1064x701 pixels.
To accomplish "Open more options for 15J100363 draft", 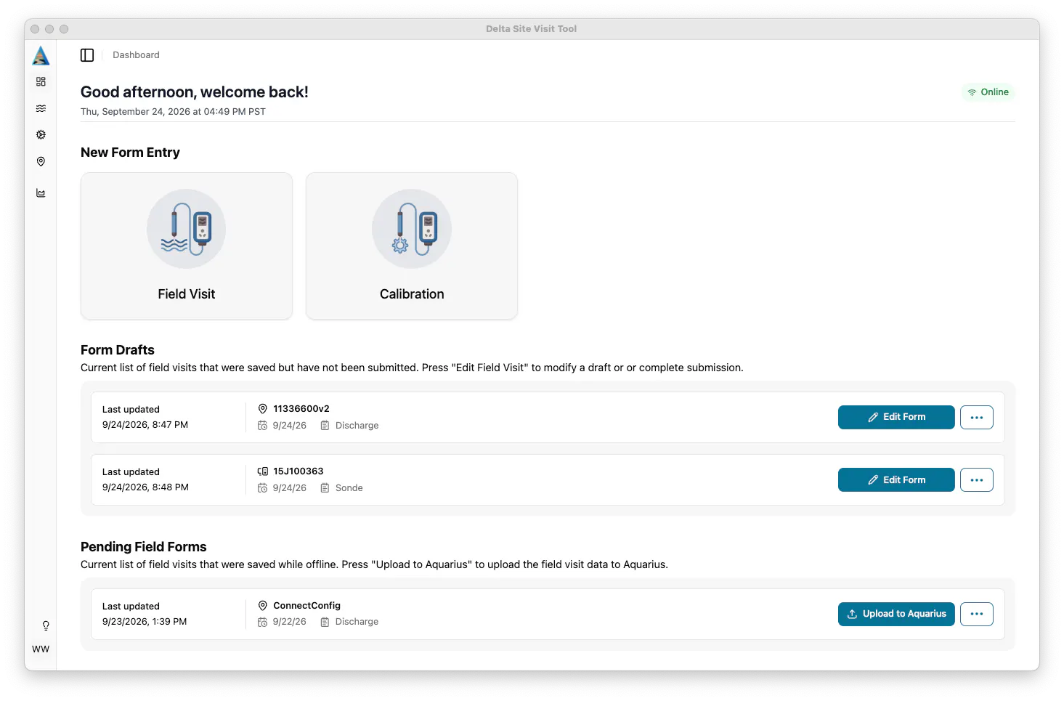I will [x=977, y=479].
